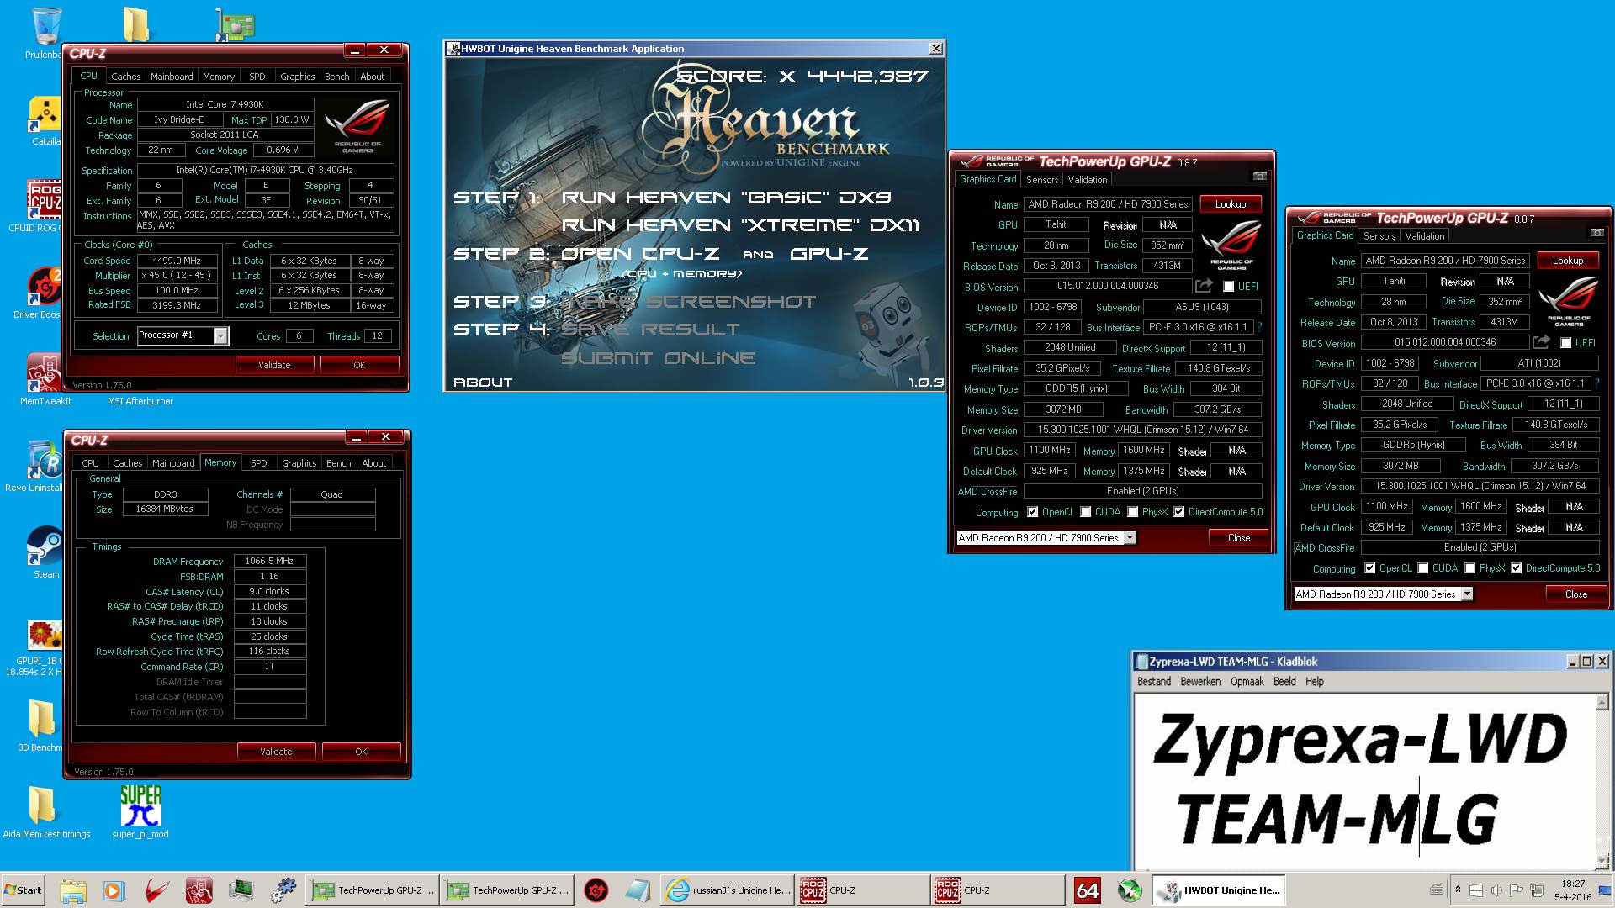Toggle CUDA checkbox in left GPU-Z
This screenshot has width=1615, height=908.
pos(1086,512)
